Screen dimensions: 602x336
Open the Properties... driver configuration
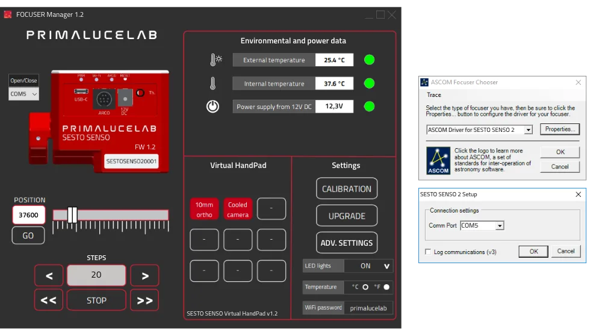point(559,129)
